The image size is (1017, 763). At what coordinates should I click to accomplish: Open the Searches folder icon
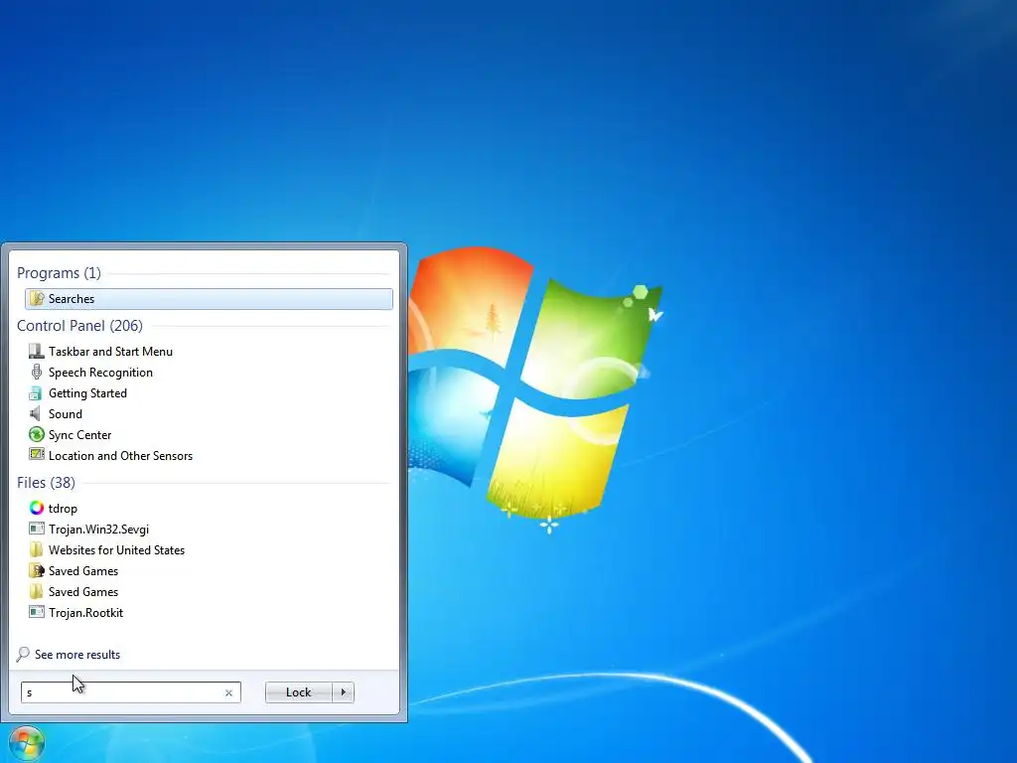37,298
